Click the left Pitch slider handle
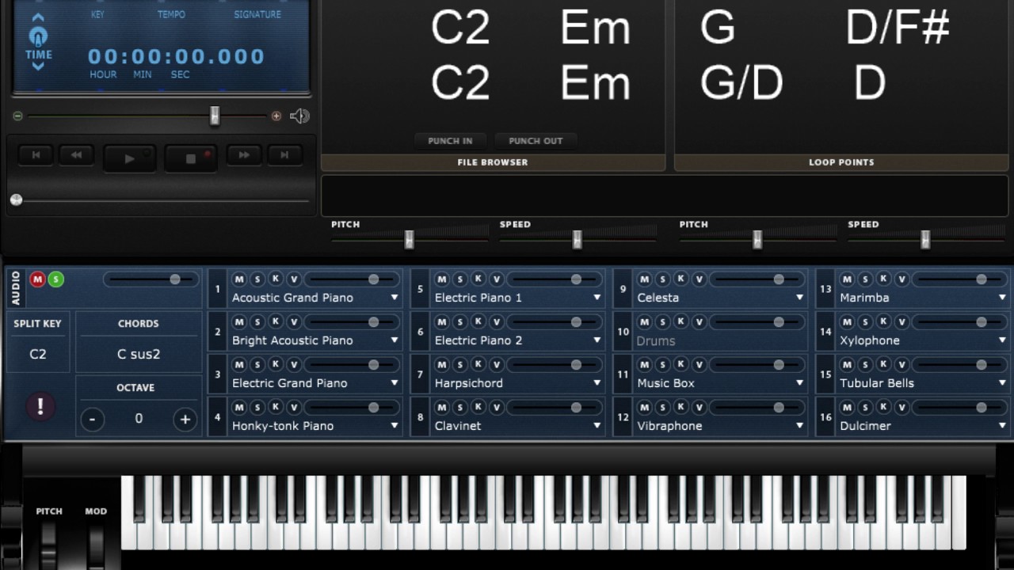 coord(410,239)
